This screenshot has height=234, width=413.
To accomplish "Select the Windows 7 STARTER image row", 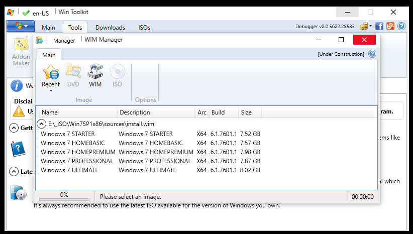I will coord(150,134).
